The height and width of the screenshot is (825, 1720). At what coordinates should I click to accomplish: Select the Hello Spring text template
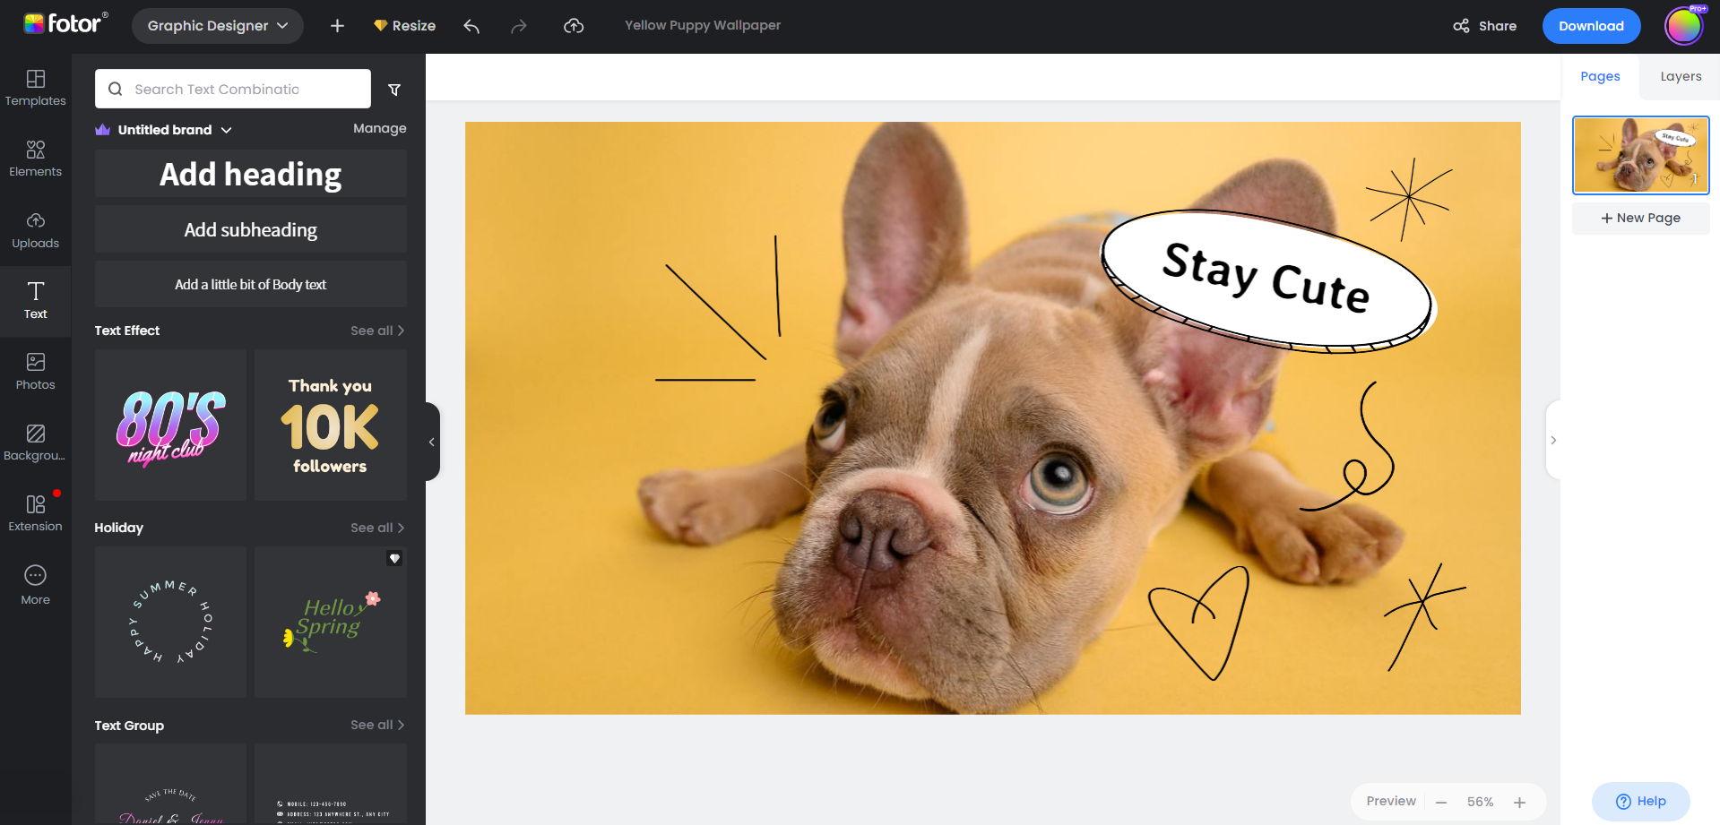tap(331, 622)
